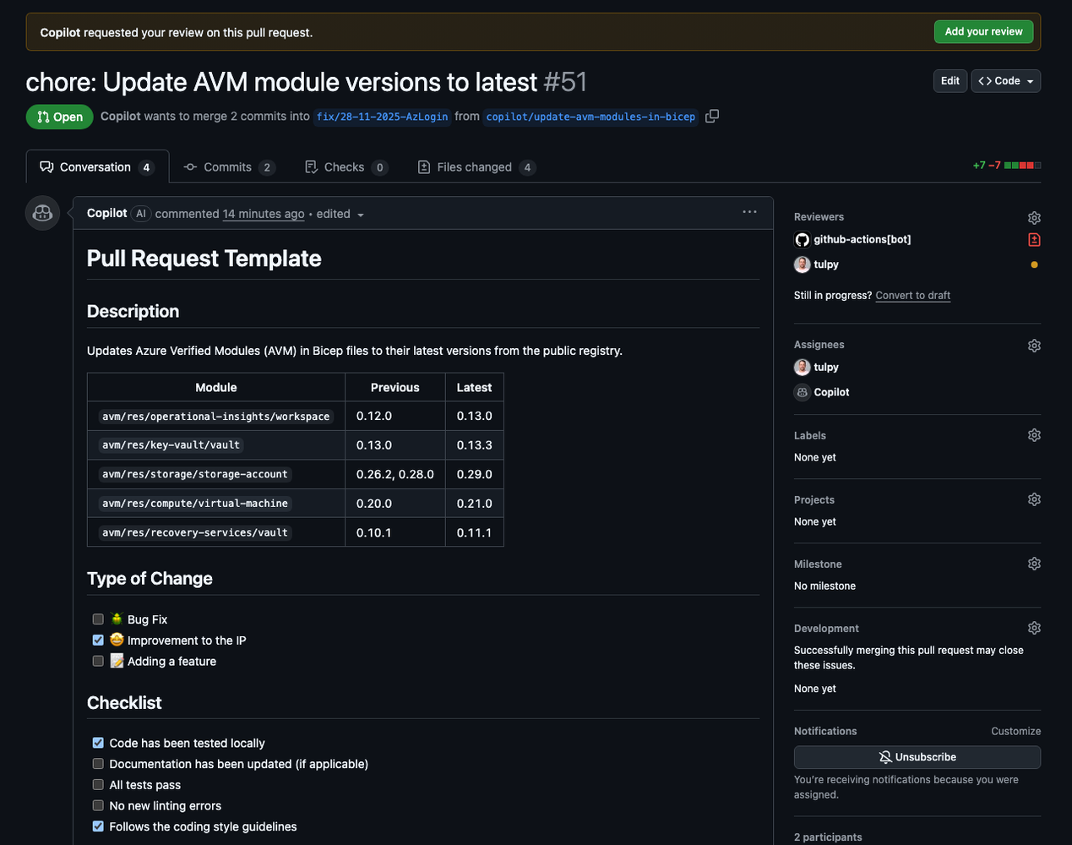Expand the edited history dropdown on the comment

361,214
